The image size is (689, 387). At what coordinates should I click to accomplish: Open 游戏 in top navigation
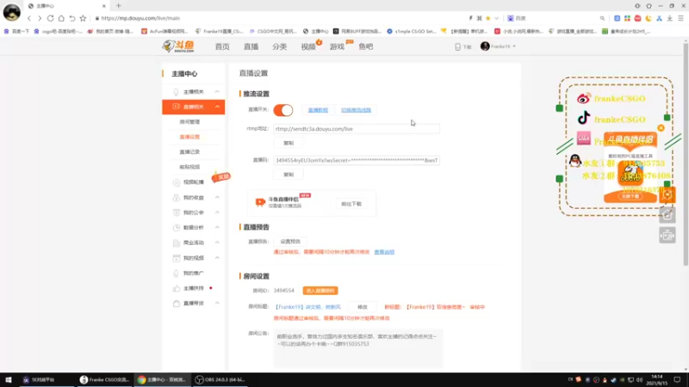(x=337, y=46)
